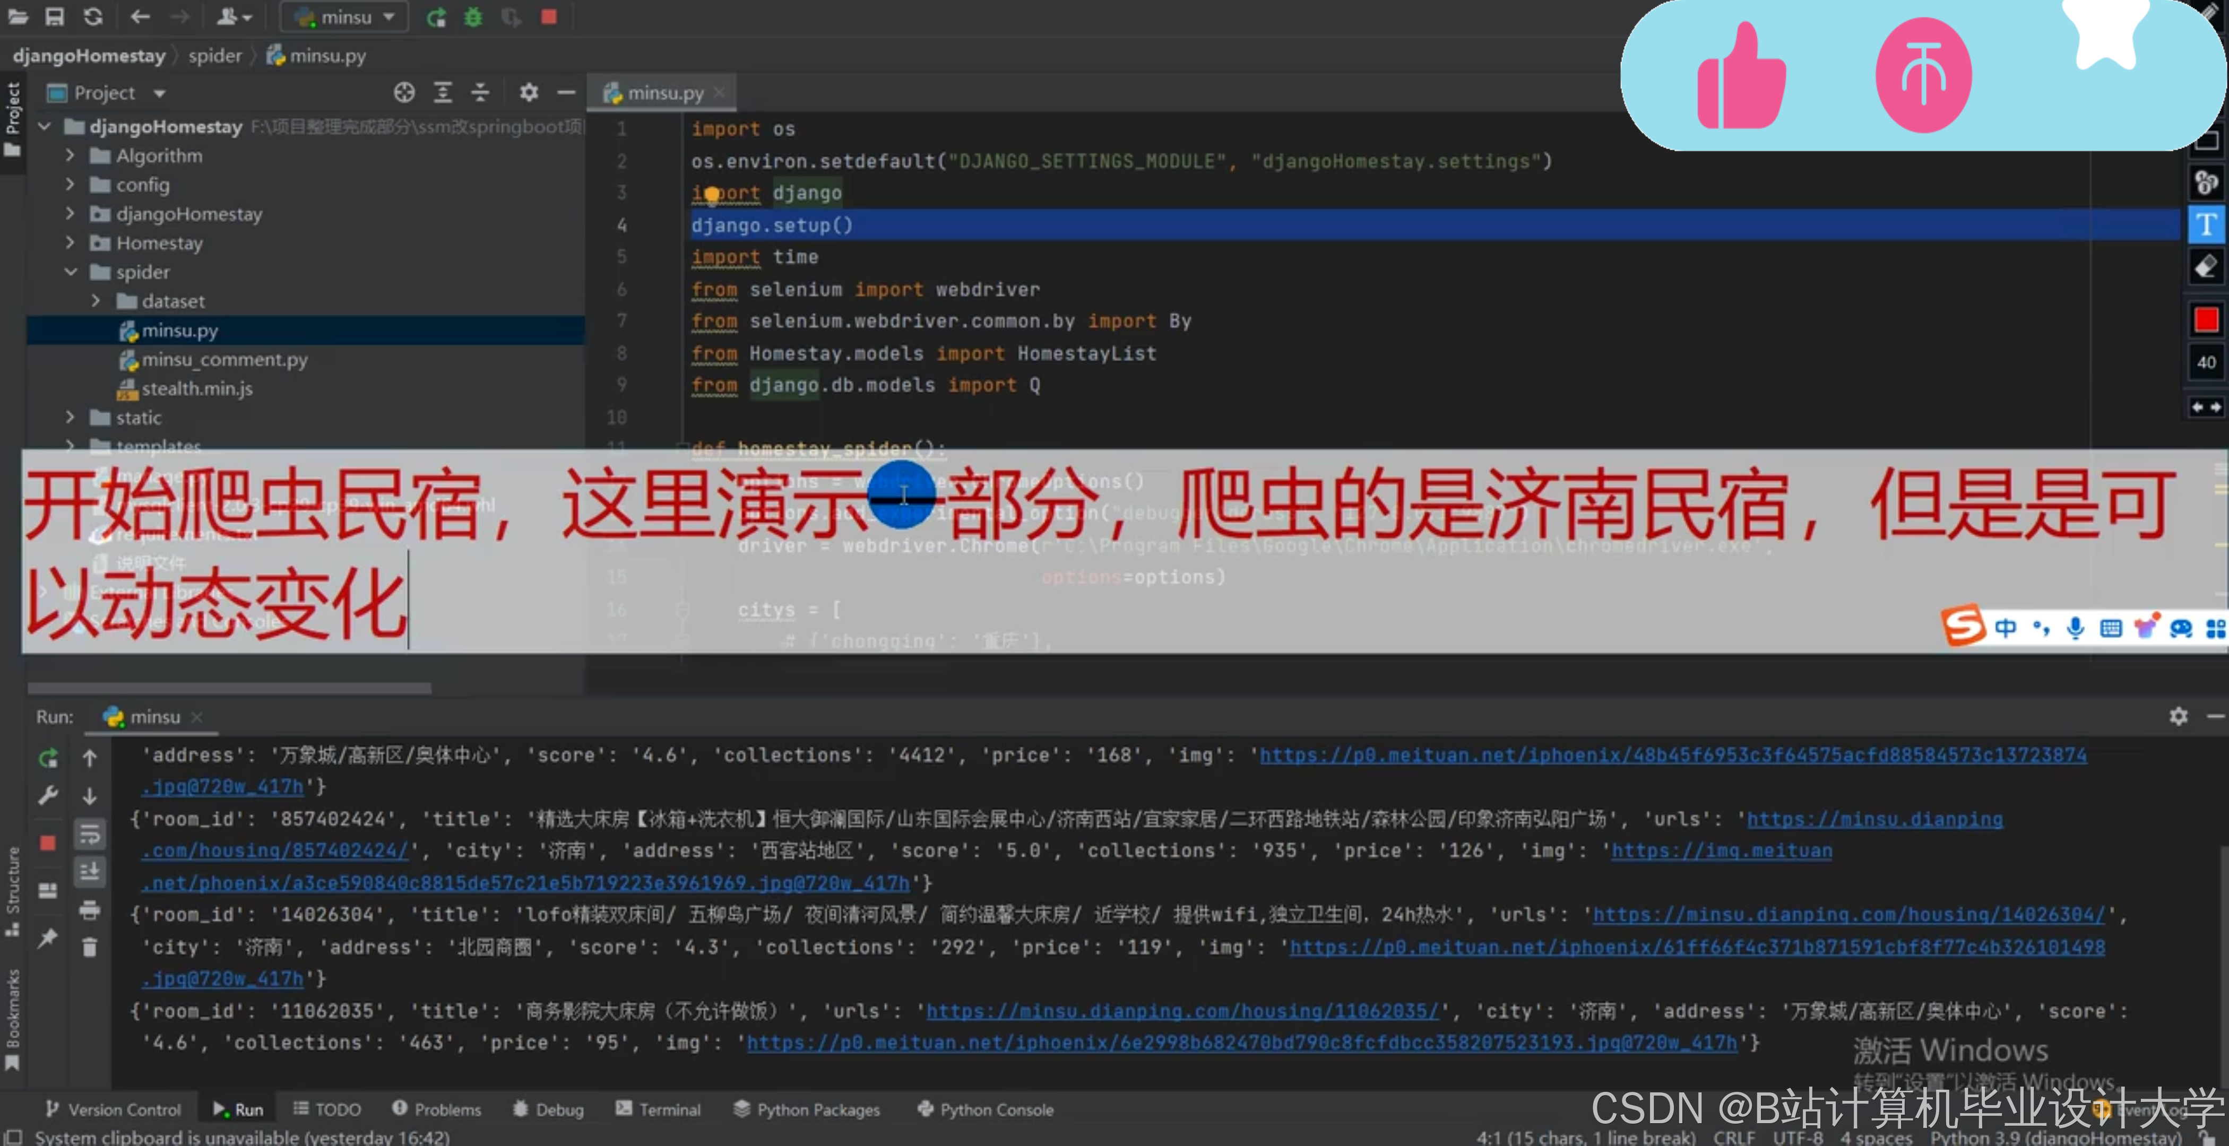Collapse all in the Project panel
The height and width of the screenshot is (1146, 2229).
click(480, 92)
